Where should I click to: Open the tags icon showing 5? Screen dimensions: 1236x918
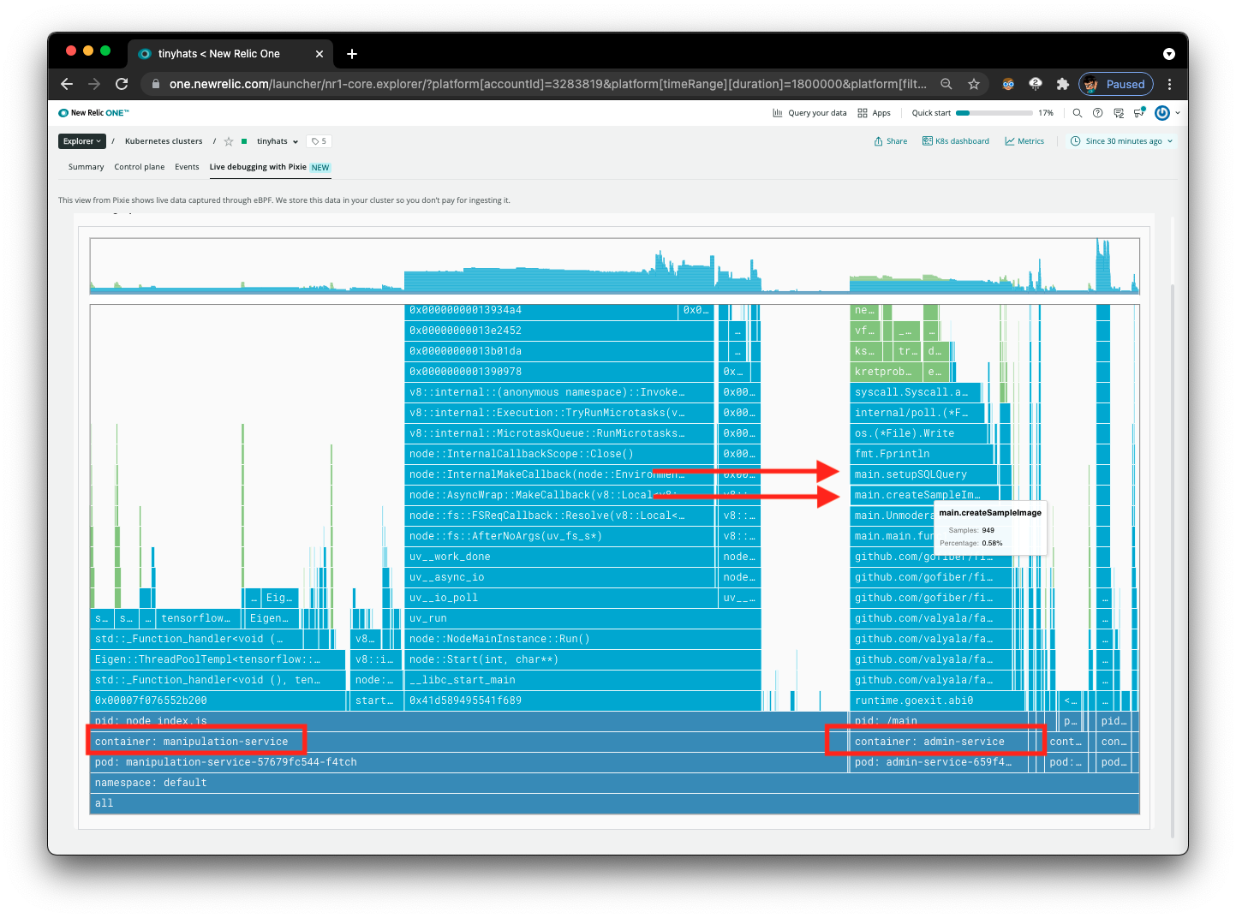pyautogui.click(x=319, y=141)
